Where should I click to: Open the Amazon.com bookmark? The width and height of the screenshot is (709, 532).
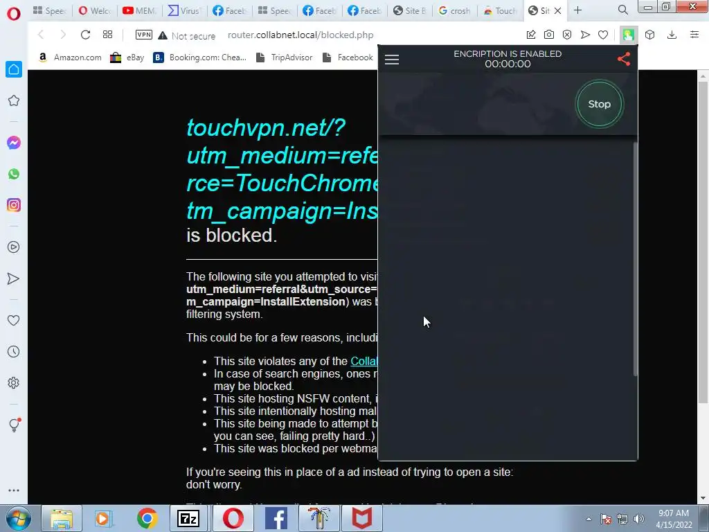[70, 57]
